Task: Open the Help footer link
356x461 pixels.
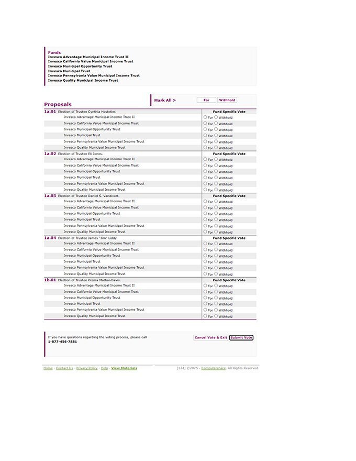Action: click(x=104, y=368)
